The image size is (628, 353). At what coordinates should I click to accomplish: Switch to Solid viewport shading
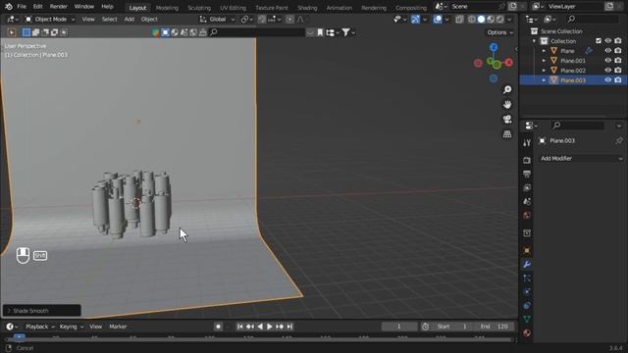tap(481, 20)
